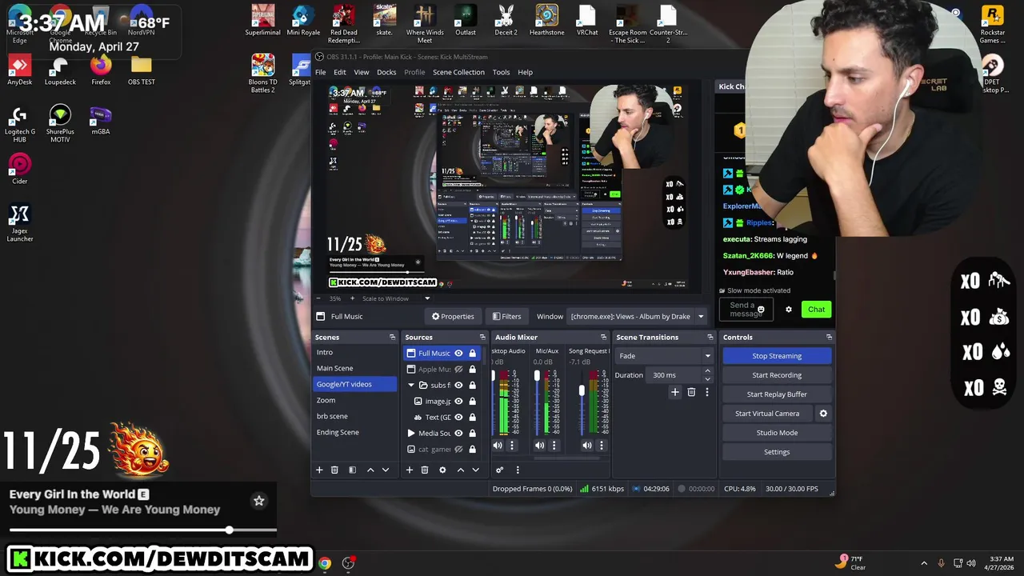Hide the image.jpg source using its eye icon
Viewport: 1024px width, 576px height.
tap(458, 401)
